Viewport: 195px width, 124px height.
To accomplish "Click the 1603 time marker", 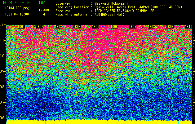I will [59, 27].
